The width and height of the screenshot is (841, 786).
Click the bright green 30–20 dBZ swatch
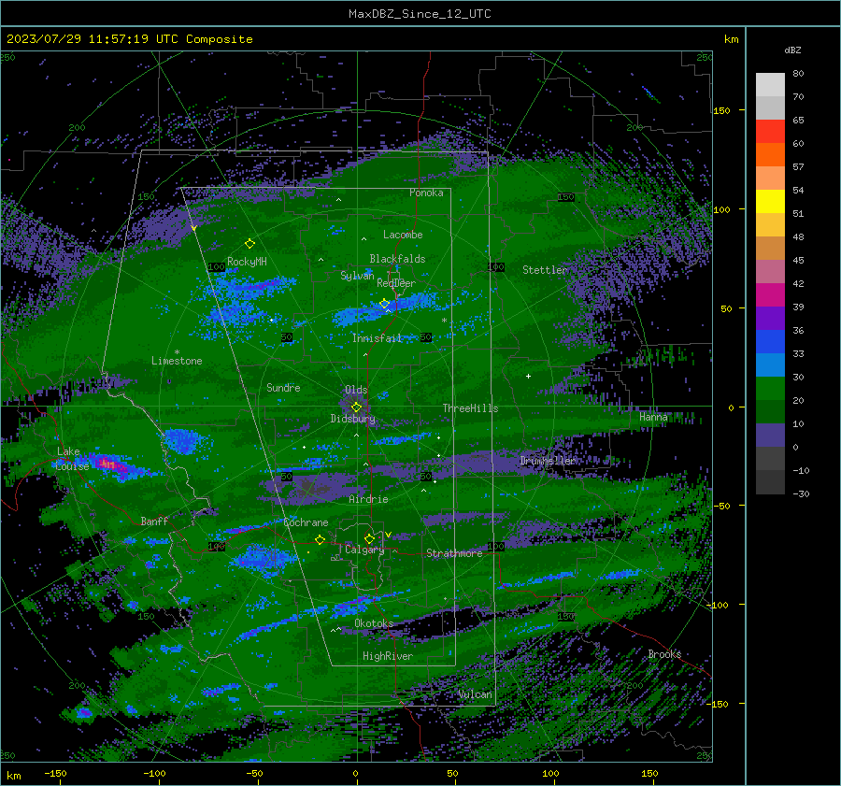coord(770,389)
